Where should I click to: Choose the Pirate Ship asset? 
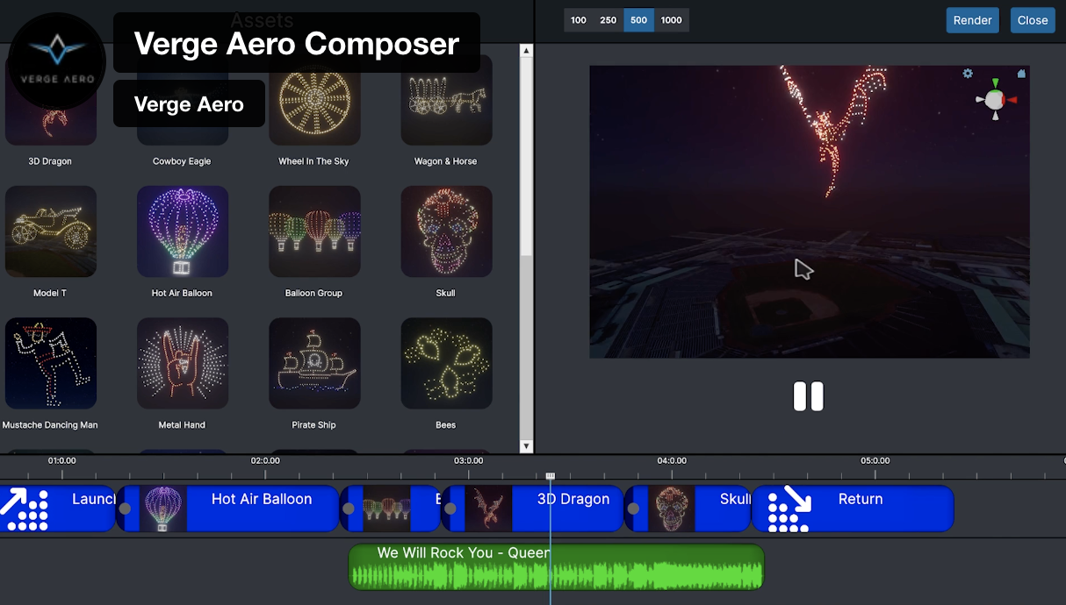(314, 363)
